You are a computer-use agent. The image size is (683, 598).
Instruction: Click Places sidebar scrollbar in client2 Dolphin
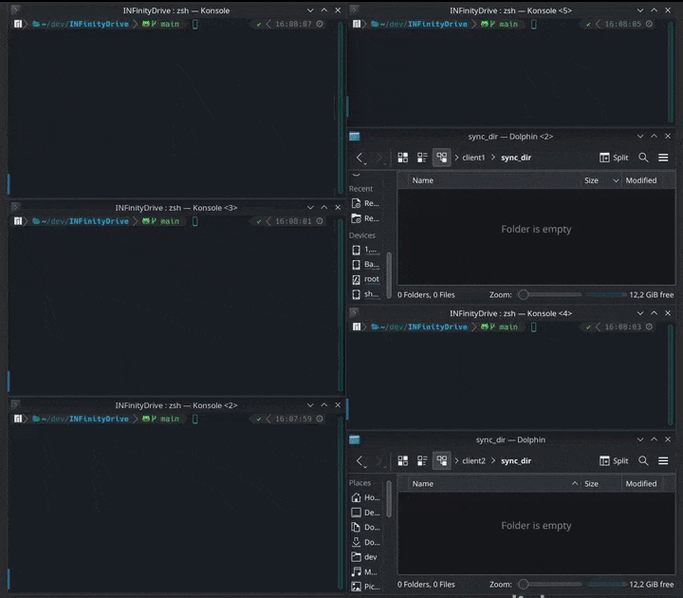389,499
